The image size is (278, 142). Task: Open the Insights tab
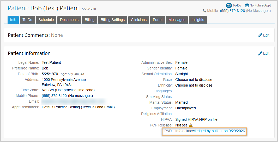tap(198, 20)
